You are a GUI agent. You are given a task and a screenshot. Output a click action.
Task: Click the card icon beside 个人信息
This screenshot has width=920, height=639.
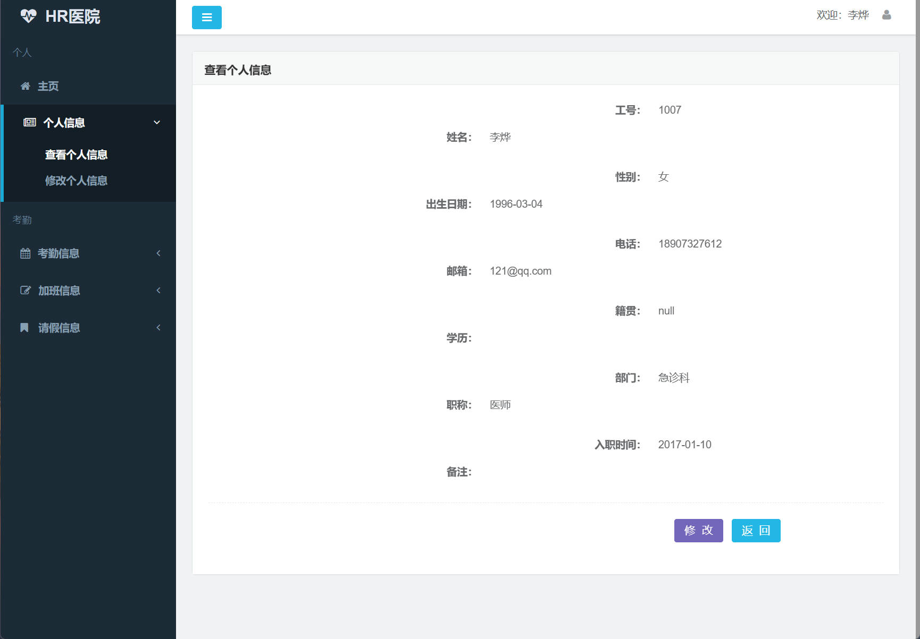click(x=29, y=122)
